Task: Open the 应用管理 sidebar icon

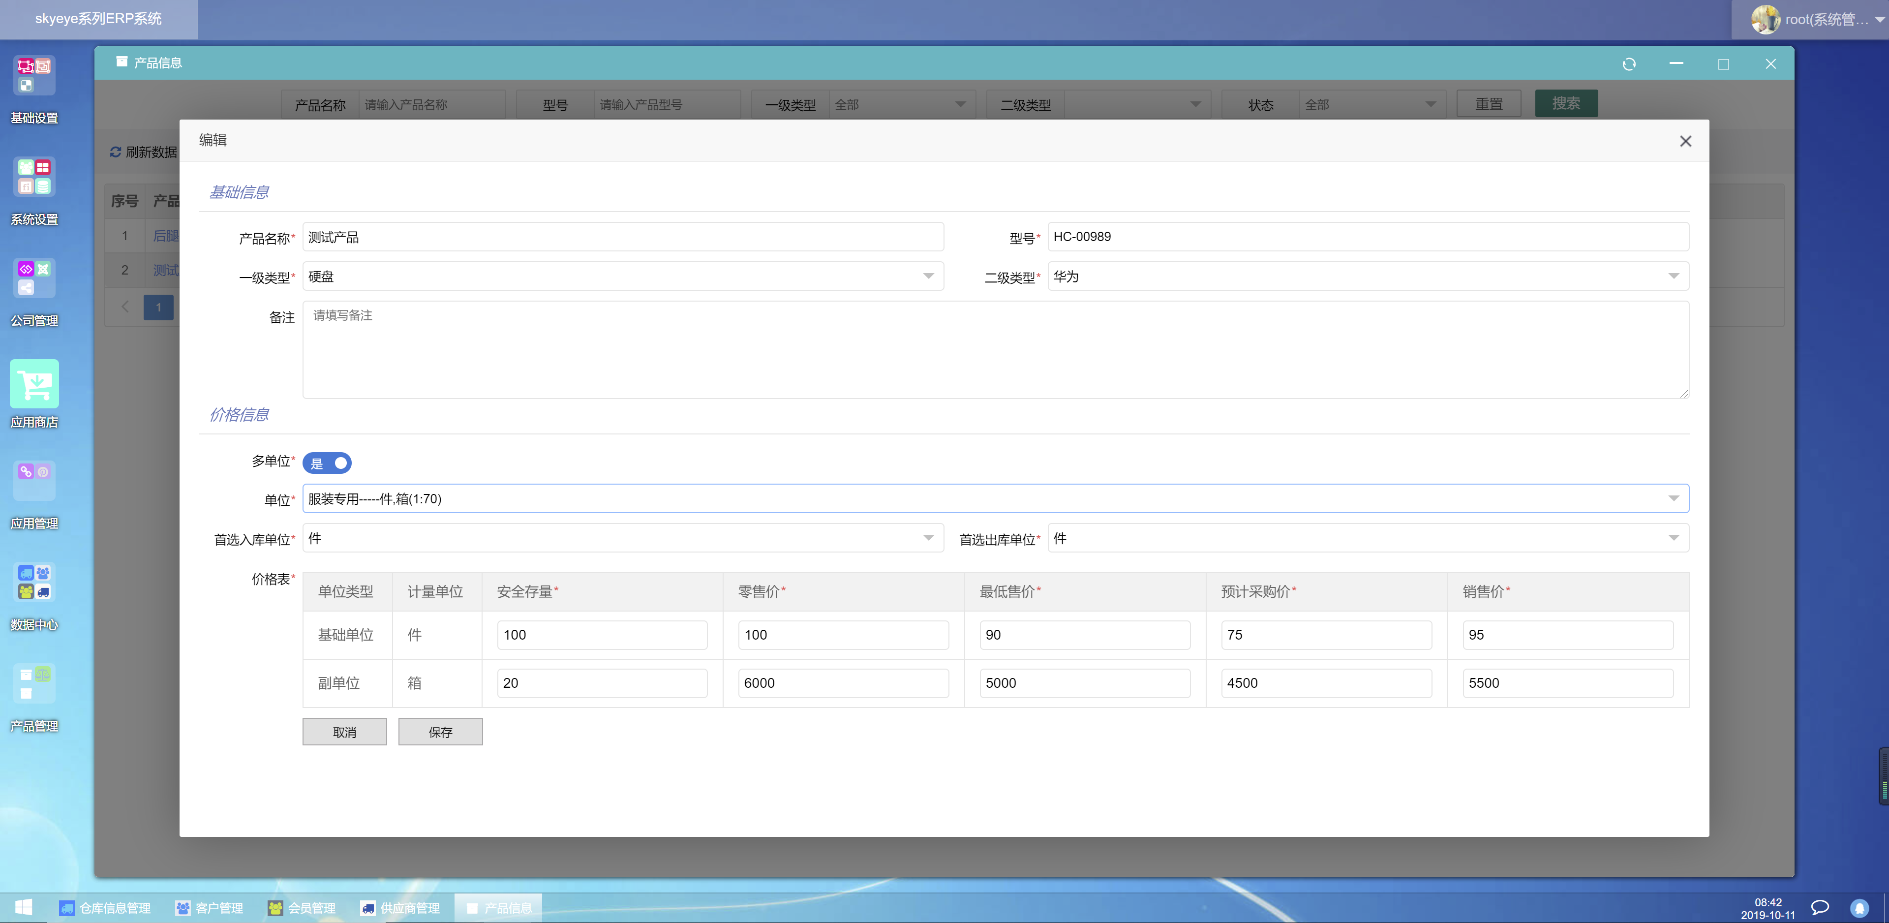Action: coord(34,481)
